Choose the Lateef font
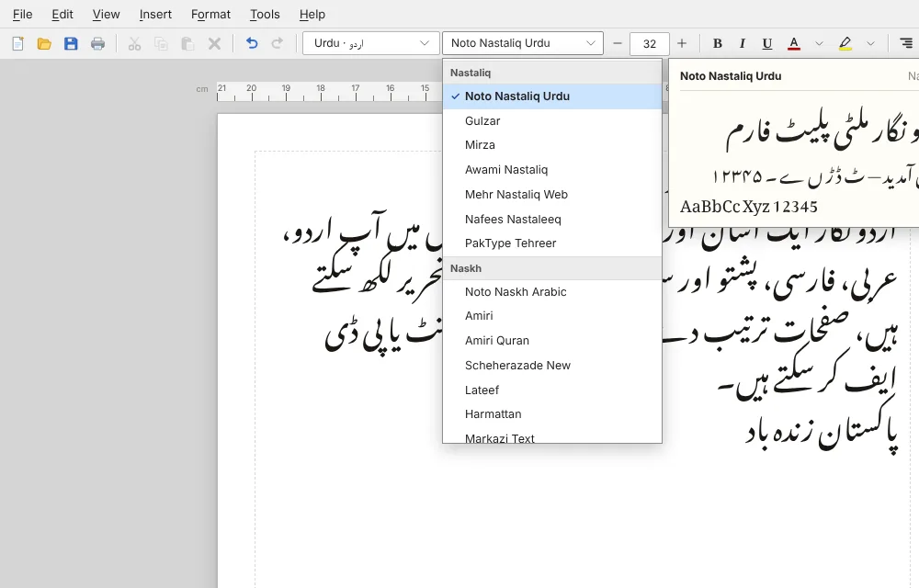Image resolution: width=919 pixels, height=588 pixels. 552,390
